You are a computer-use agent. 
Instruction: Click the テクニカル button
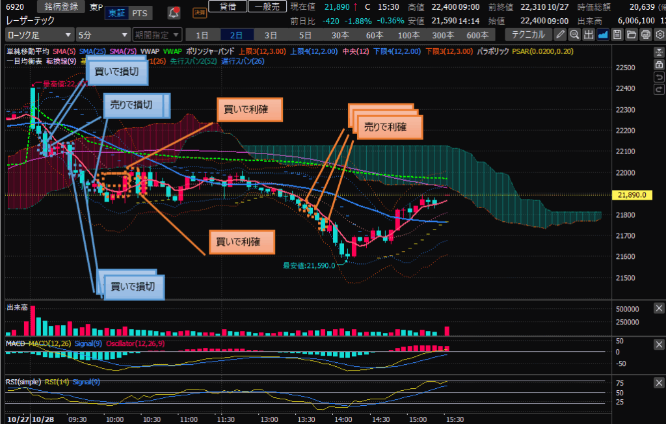(528, 34)
